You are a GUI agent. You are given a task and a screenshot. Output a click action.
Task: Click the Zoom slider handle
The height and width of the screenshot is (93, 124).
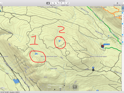pos(64,86)
